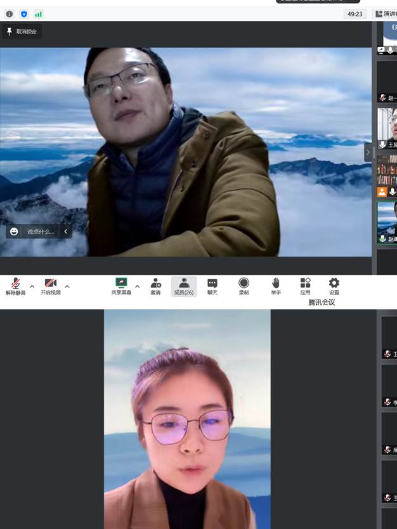Image resolution: width=397 pixels, height=529 pixels.
Task: Open meeting settings (设置) gear
Action: pyautogui.click(x=334, y=285)
